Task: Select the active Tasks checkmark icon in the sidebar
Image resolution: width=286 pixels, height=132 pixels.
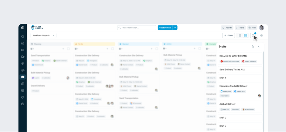Action: click(x=23, y=77)
